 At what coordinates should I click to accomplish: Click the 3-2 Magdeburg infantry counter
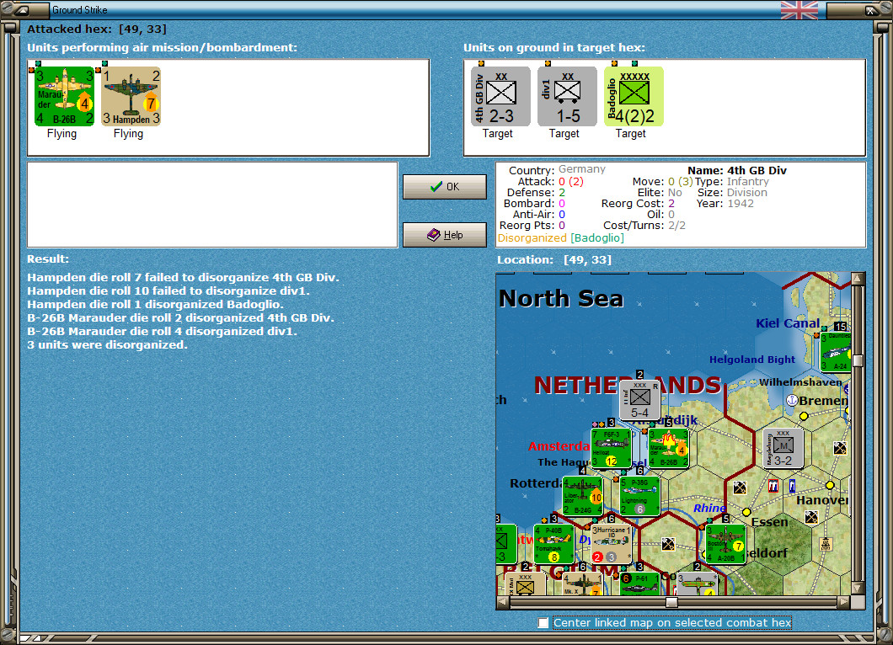click(x=782, y=449)
